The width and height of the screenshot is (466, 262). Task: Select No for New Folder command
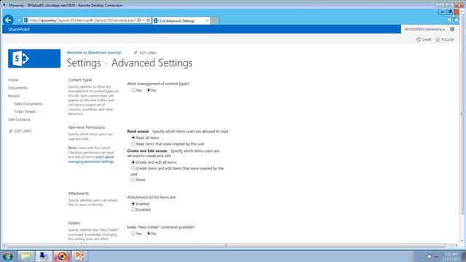(x=149, y=234)
